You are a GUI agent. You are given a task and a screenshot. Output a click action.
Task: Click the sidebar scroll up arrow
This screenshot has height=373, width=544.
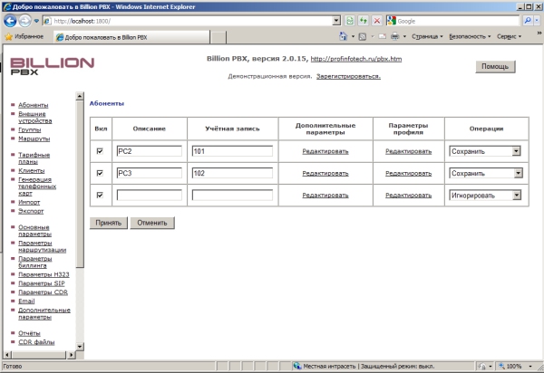click(80, 96)
